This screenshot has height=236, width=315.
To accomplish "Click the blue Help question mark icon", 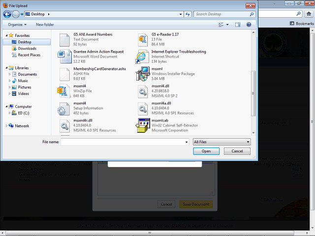I will point(249,25).
